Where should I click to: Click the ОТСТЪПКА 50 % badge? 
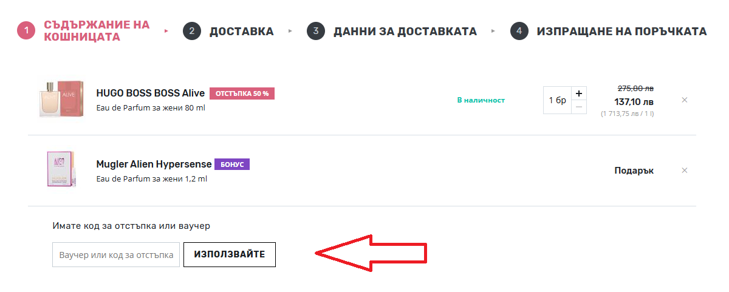242,93
